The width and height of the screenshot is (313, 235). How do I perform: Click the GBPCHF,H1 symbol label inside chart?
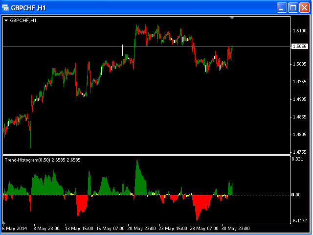pos(23,21)
